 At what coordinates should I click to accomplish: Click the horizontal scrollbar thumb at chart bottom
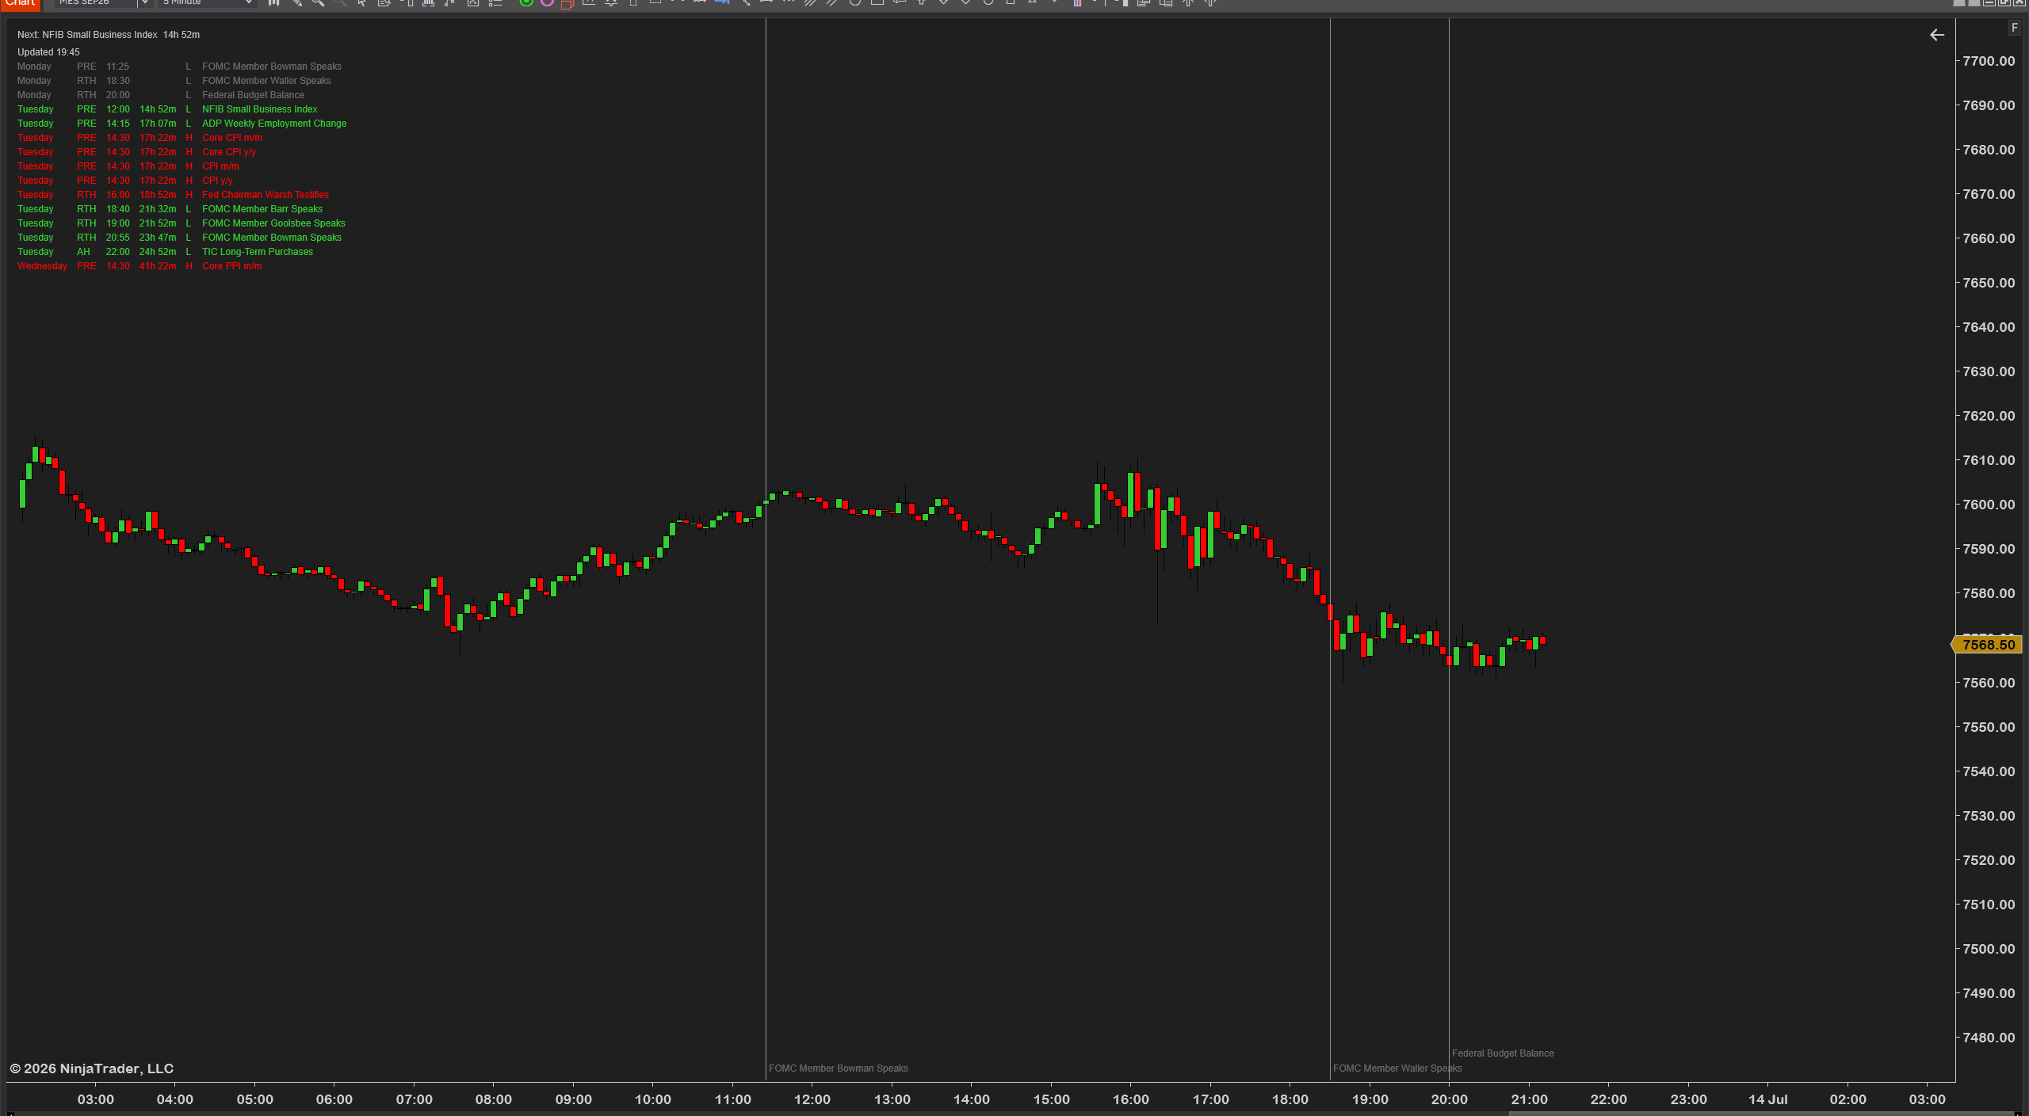pyautogui.click(x=1761, y=1113)
